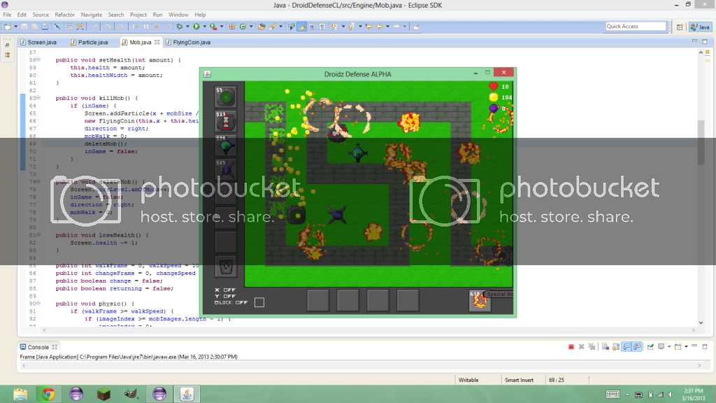Open the Debug button dropdown arrow
The image size is (716, 403).
(x=187, y=27)
